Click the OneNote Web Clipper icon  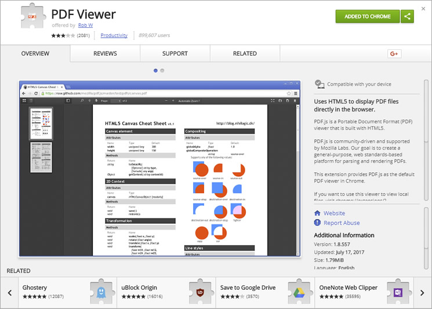[x=398, y=292]
